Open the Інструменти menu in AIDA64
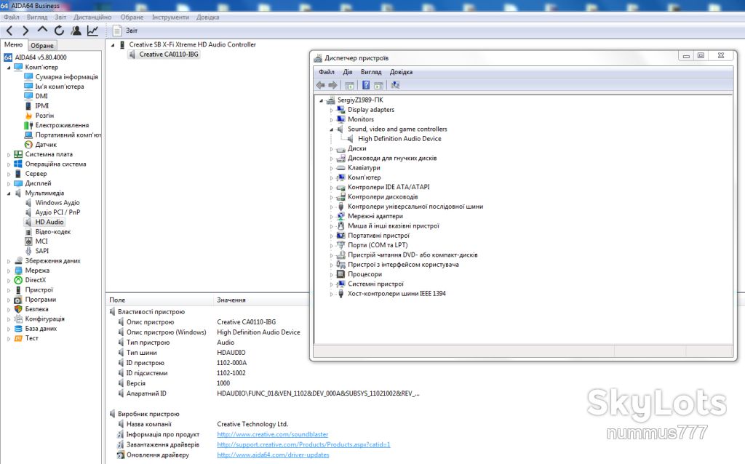745x464 pixels. 170,17
